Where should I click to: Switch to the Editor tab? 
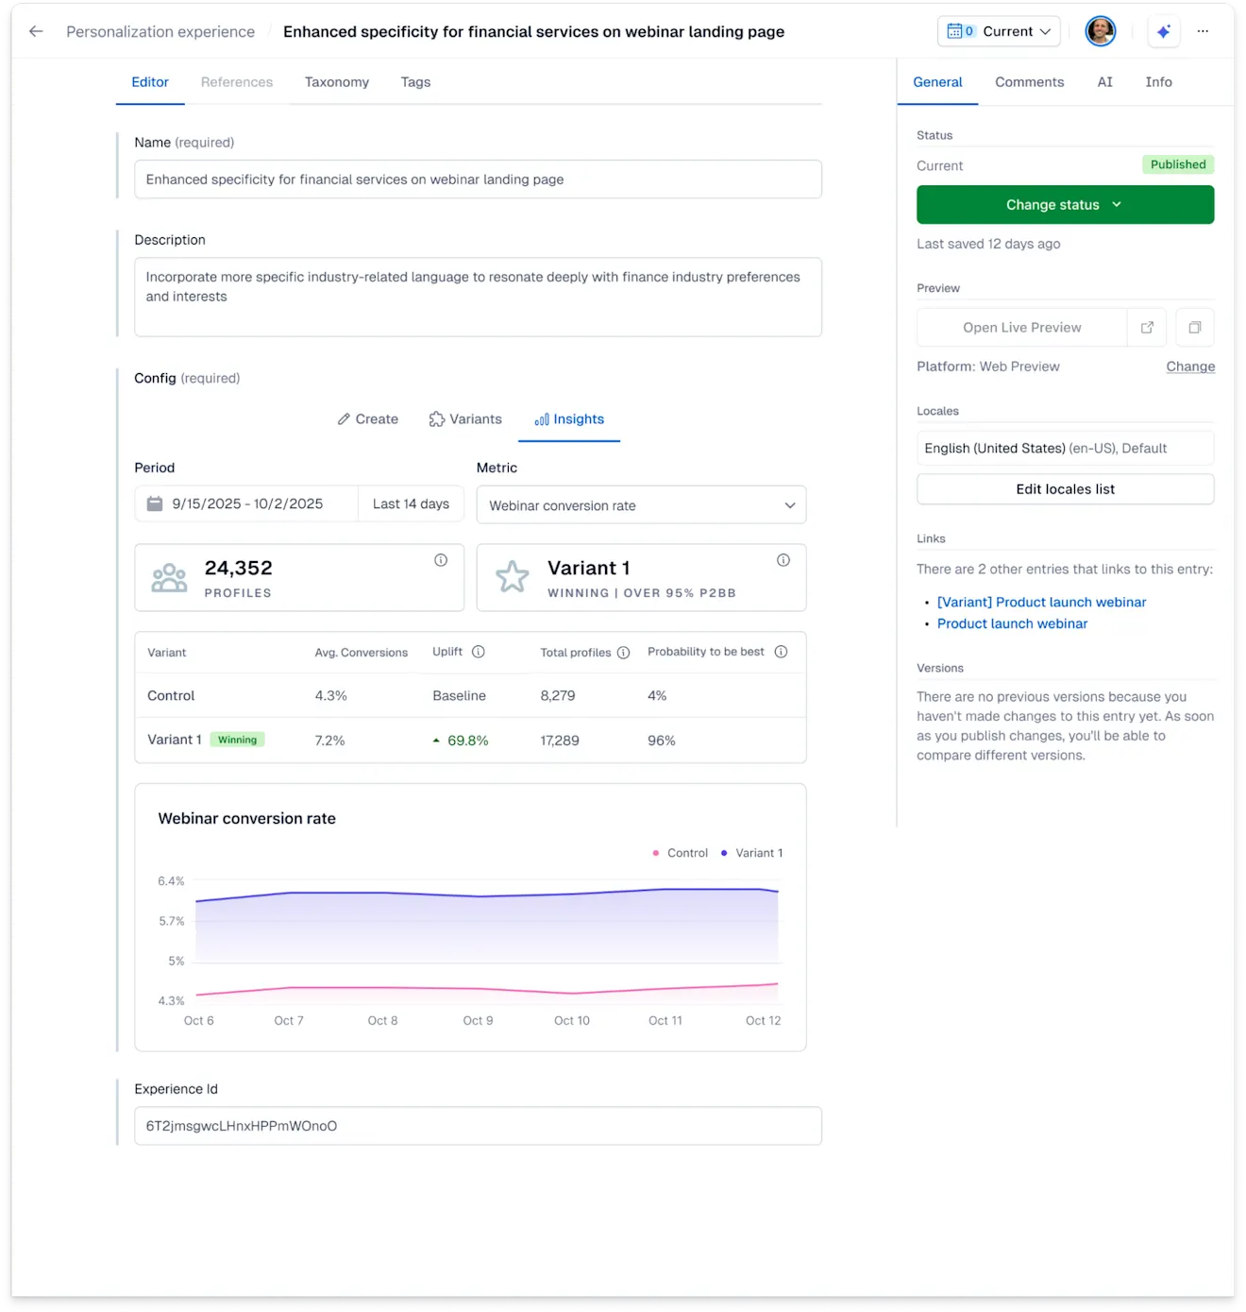(x=150, y=82)
